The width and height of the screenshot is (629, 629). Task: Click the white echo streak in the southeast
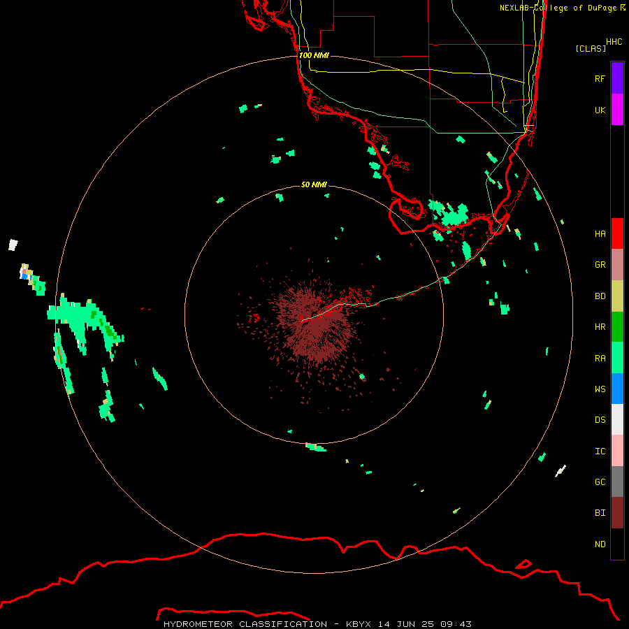point(561,471)
